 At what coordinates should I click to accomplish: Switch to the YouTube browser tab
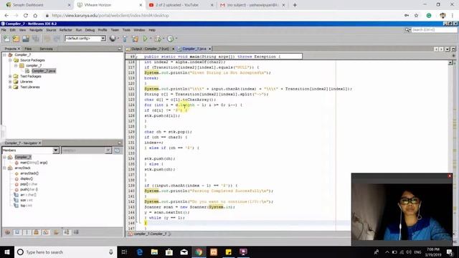pyautogui.click(x=181, y=5)
